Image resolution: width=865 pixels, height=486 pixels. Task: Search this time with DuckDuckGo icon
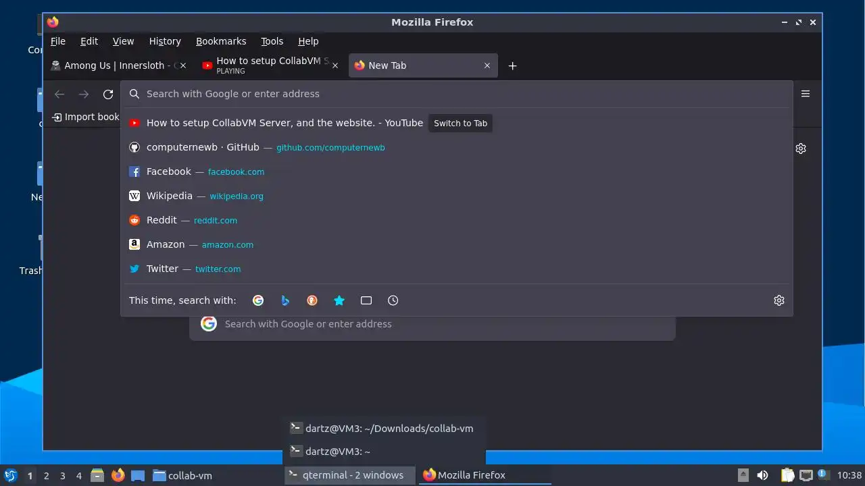click(x=312, y=300)
